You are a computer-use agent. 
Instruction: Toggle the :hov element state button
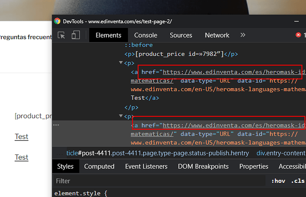coord(279,181)
